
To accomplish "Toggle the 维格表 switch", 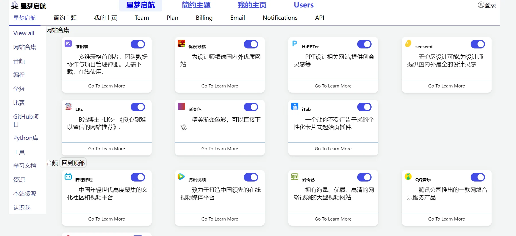I will 138,44.
